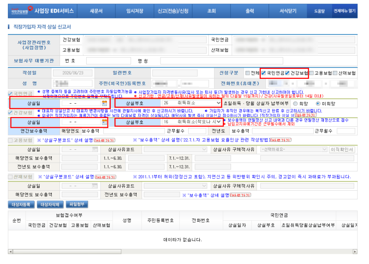Open 산재보험 상실사유코드 dropdown
The image size is (369, 264).
tap(176, 186)
